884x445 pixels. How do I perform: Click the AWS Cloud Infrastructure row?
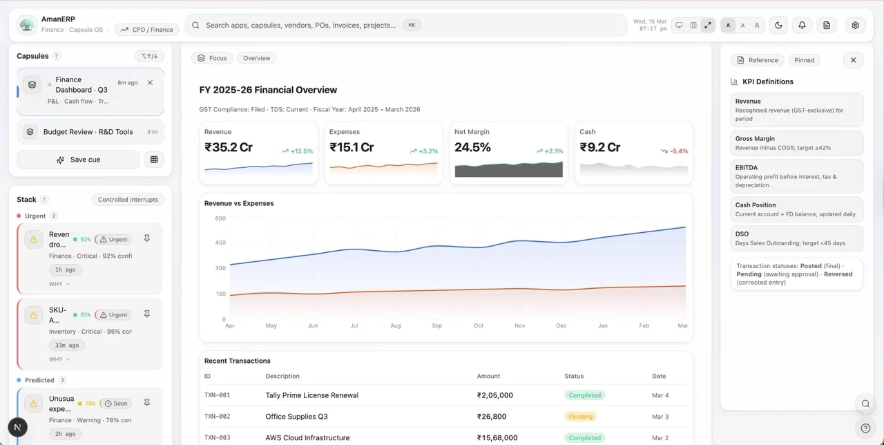pos(446,437)
